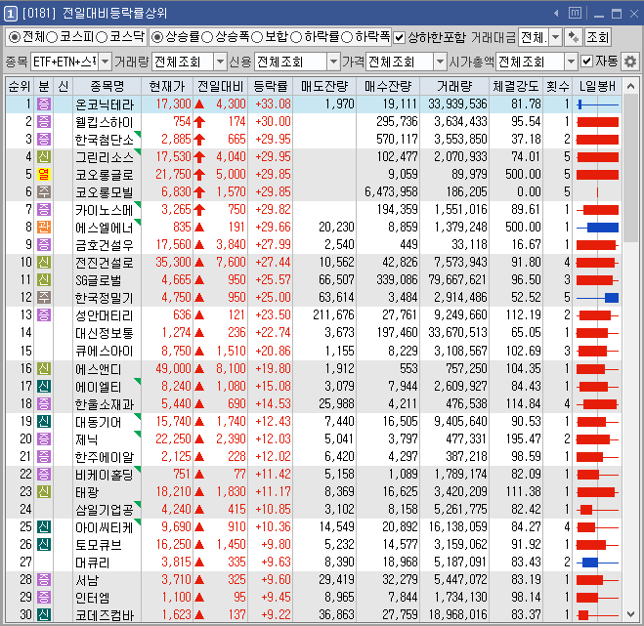This screenshot has width=644, height=626.
Task: Click the m mode icon in title bar
Action: pos(575,13)
